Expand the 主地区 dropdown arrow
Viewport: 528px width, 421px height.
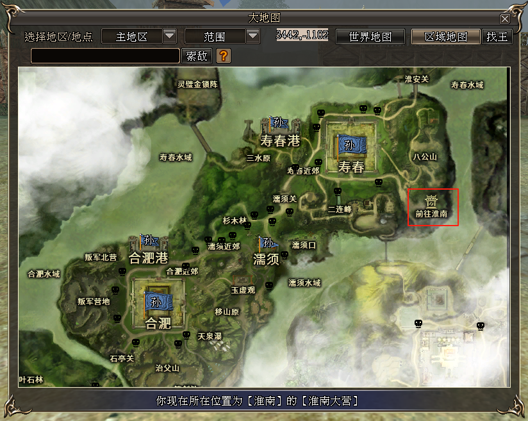pos(169,37)
